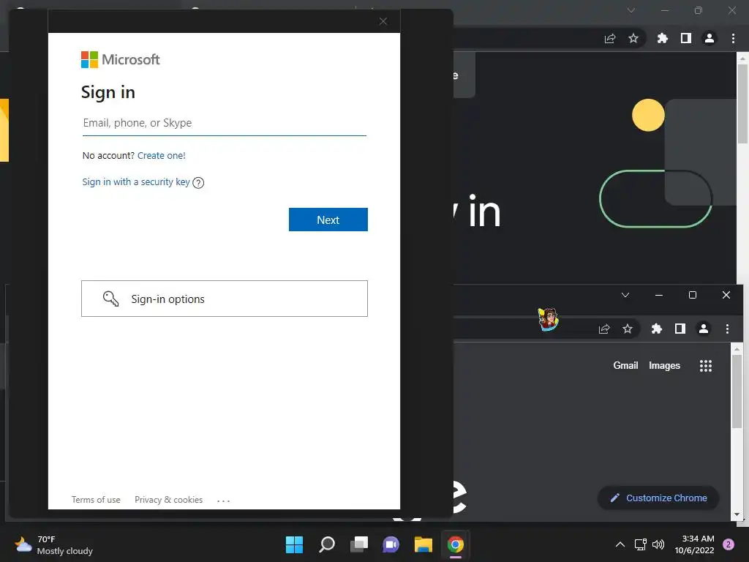Close the Microsoft sign-in dialog
749x562 pixels.
point(383,21)
